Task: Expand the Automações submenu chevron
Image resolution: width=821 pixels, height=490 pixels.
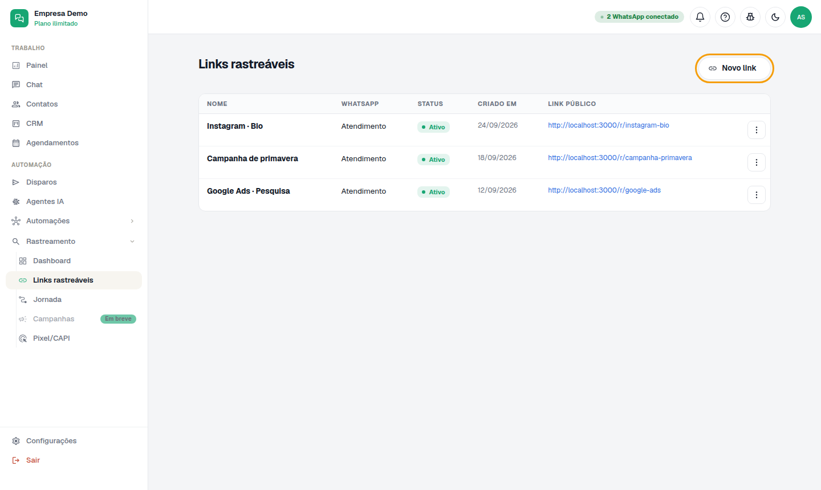Action: click(132, 221)
